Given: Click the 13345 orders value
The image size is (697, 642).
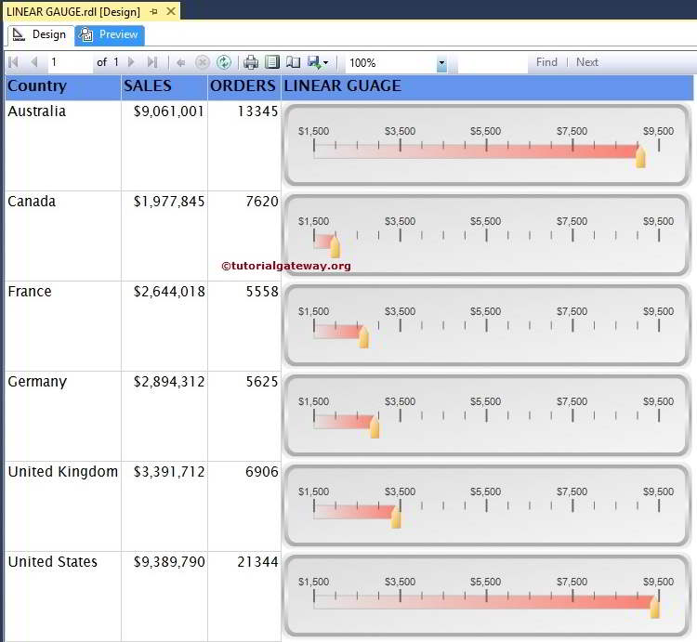Looking at the screenshot, I should click(257, 111).
